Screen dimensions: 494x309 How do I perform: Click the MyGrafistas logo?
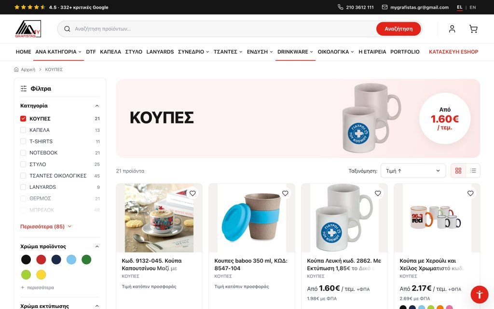pos(28,28)
